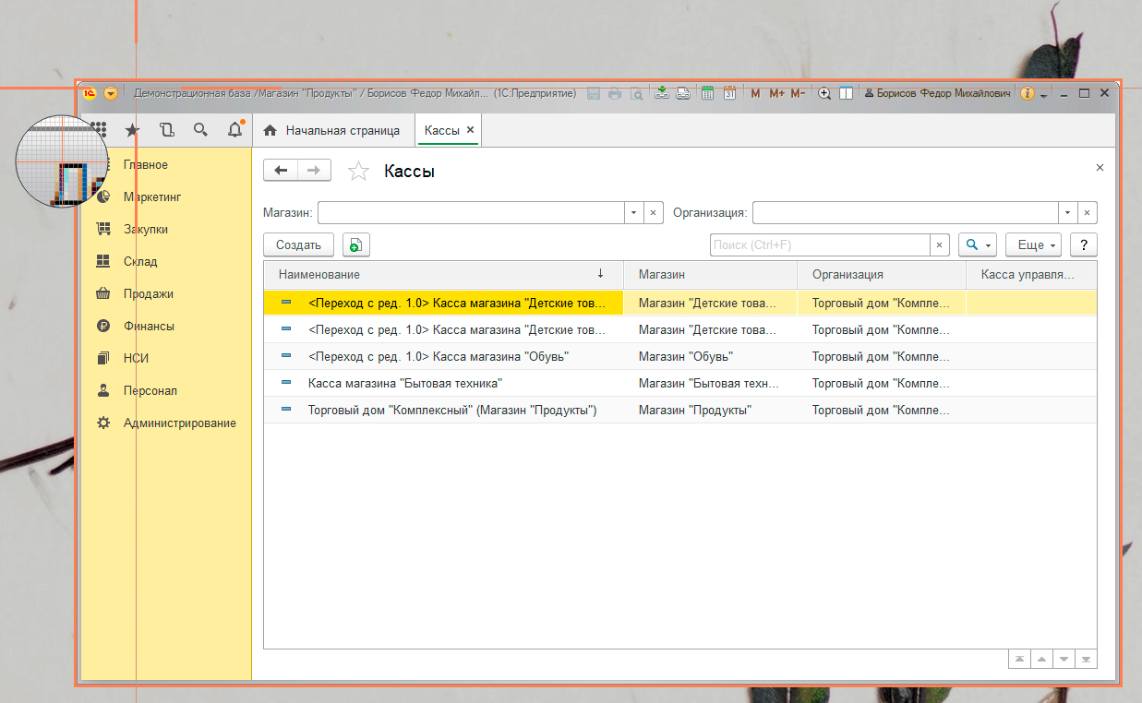Select the Касса магазина "Бытовая техника" row

[404, 383]
